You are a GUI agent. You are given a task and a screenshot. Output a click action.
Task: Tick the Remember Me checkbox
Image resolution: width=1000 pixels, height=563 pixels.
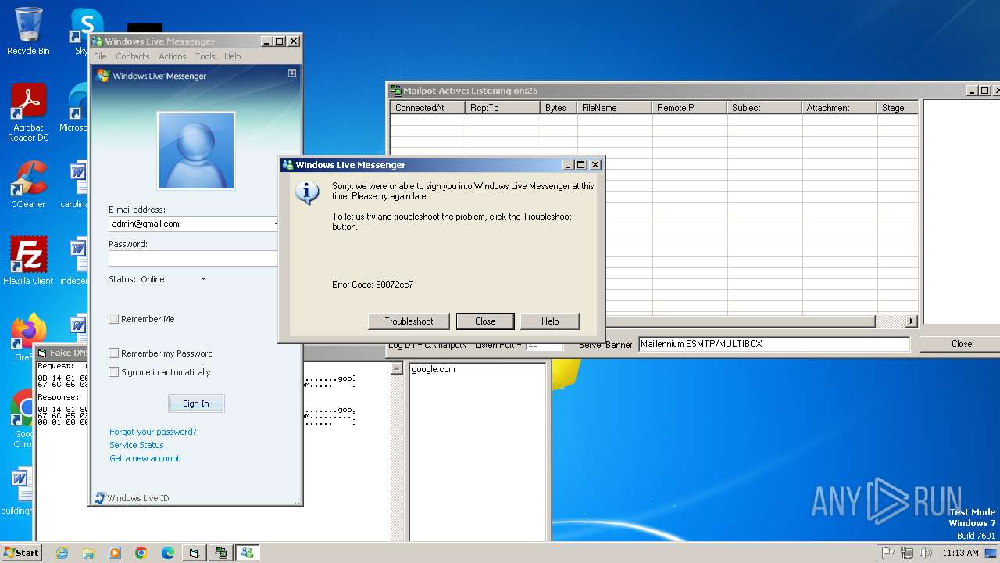[x=114, y=319]
